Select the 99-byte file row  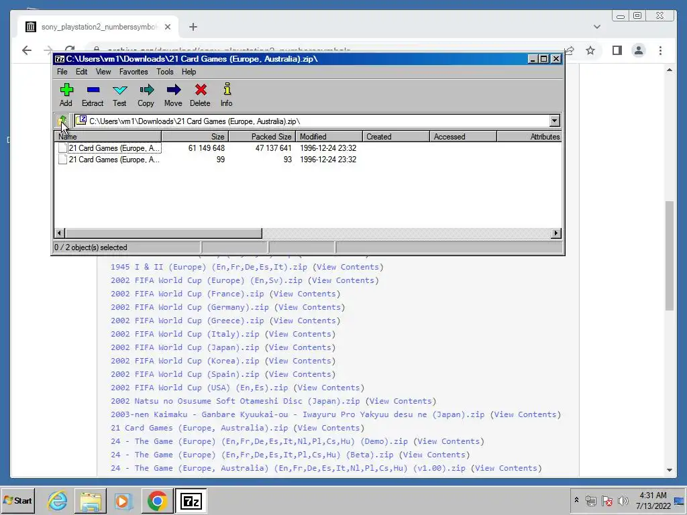point(307,160)
